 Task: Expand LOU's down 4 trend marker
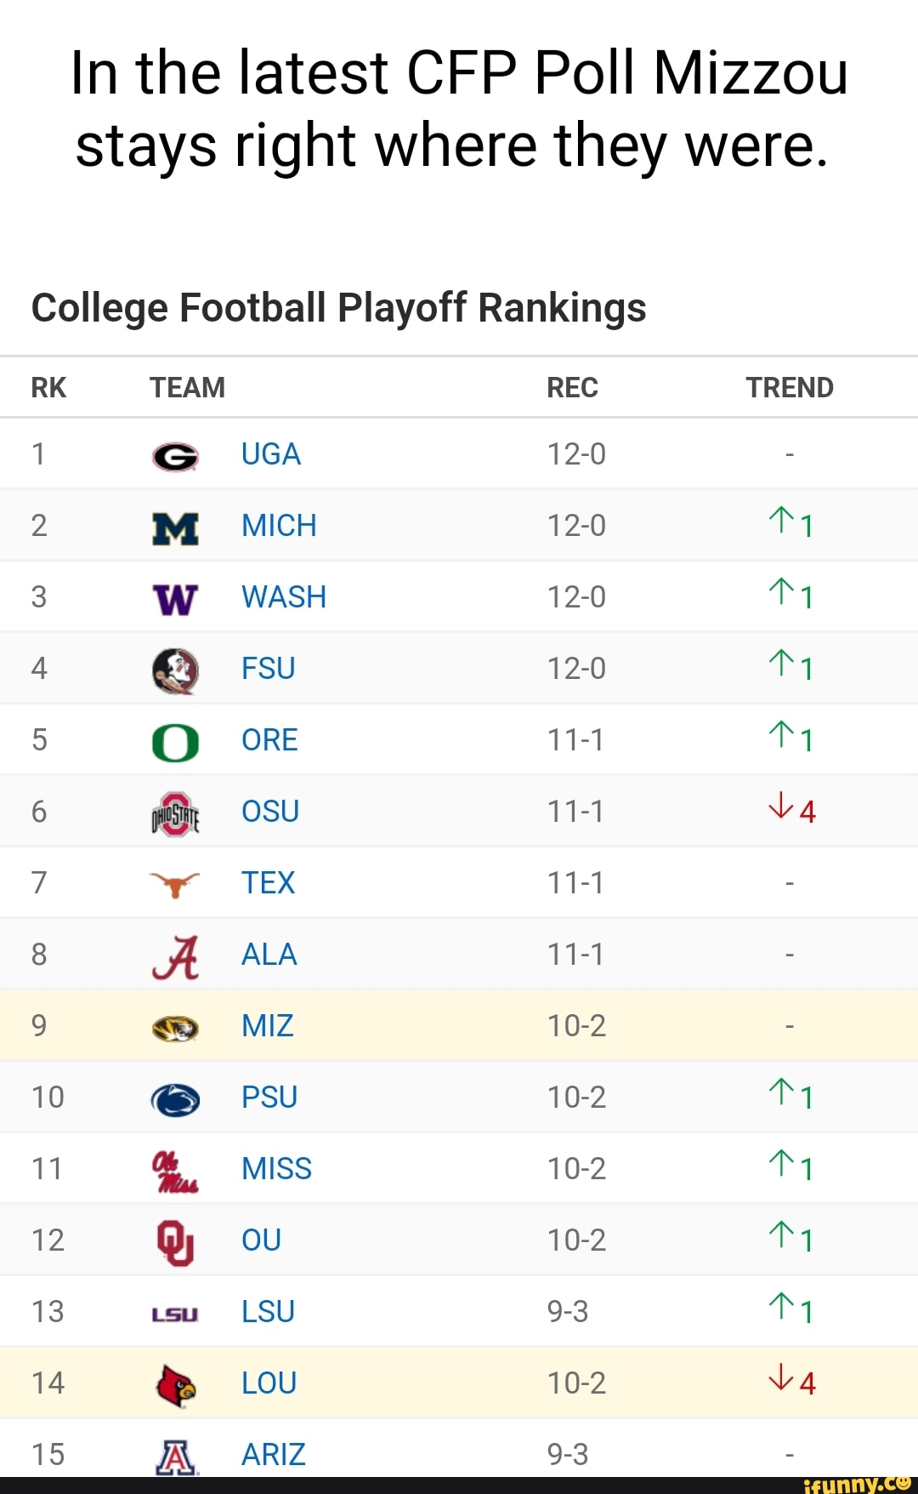[790, 1383]
